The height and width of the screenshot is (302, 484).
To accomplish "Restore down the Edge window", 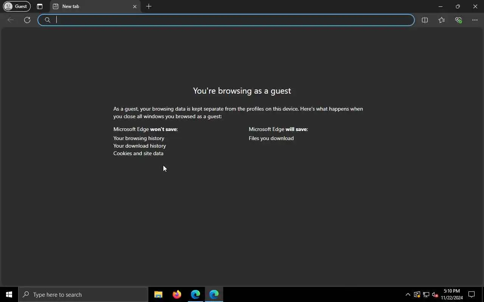I will (458, 6).
